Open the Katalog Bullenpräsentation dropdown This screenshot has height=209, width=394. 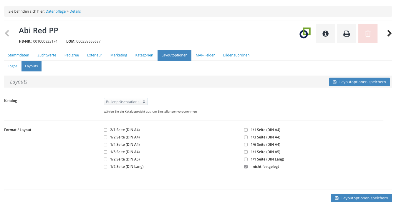pyautogui.click(x=126, y=102)
